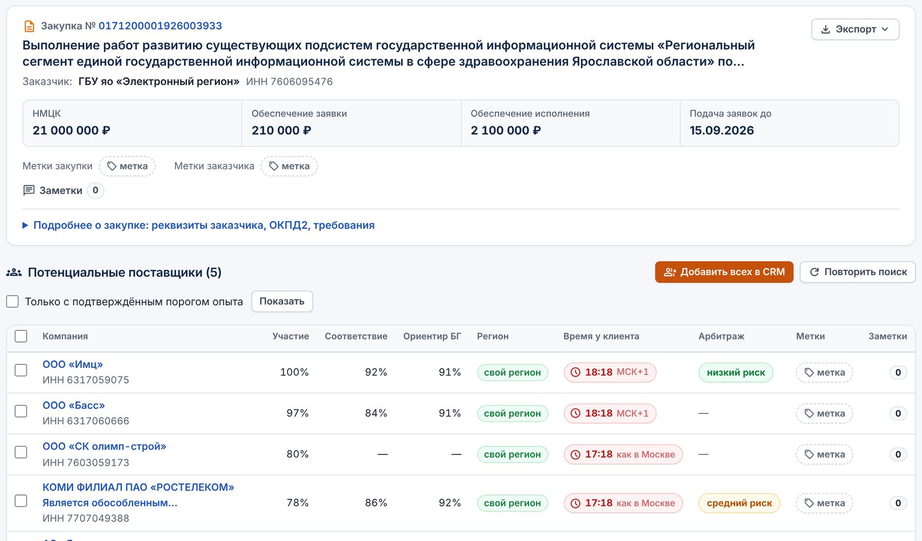Click clock icon in ООО «СК олимп-строй» time badge

[575, 455]
